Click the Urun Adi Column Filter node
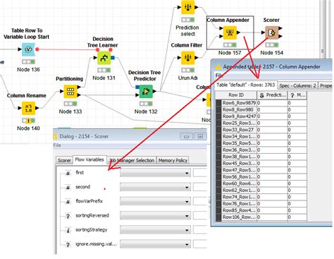The width and height of the screenshot is (334, 259). click(x=187, y=58)
